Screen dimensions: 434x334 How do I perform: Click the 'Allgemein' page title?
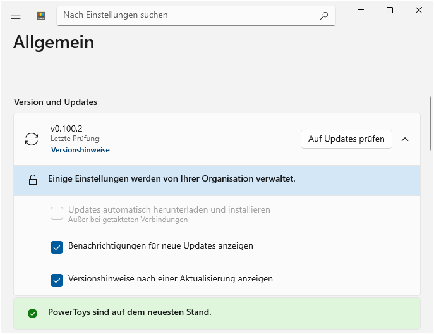[54, 42]
